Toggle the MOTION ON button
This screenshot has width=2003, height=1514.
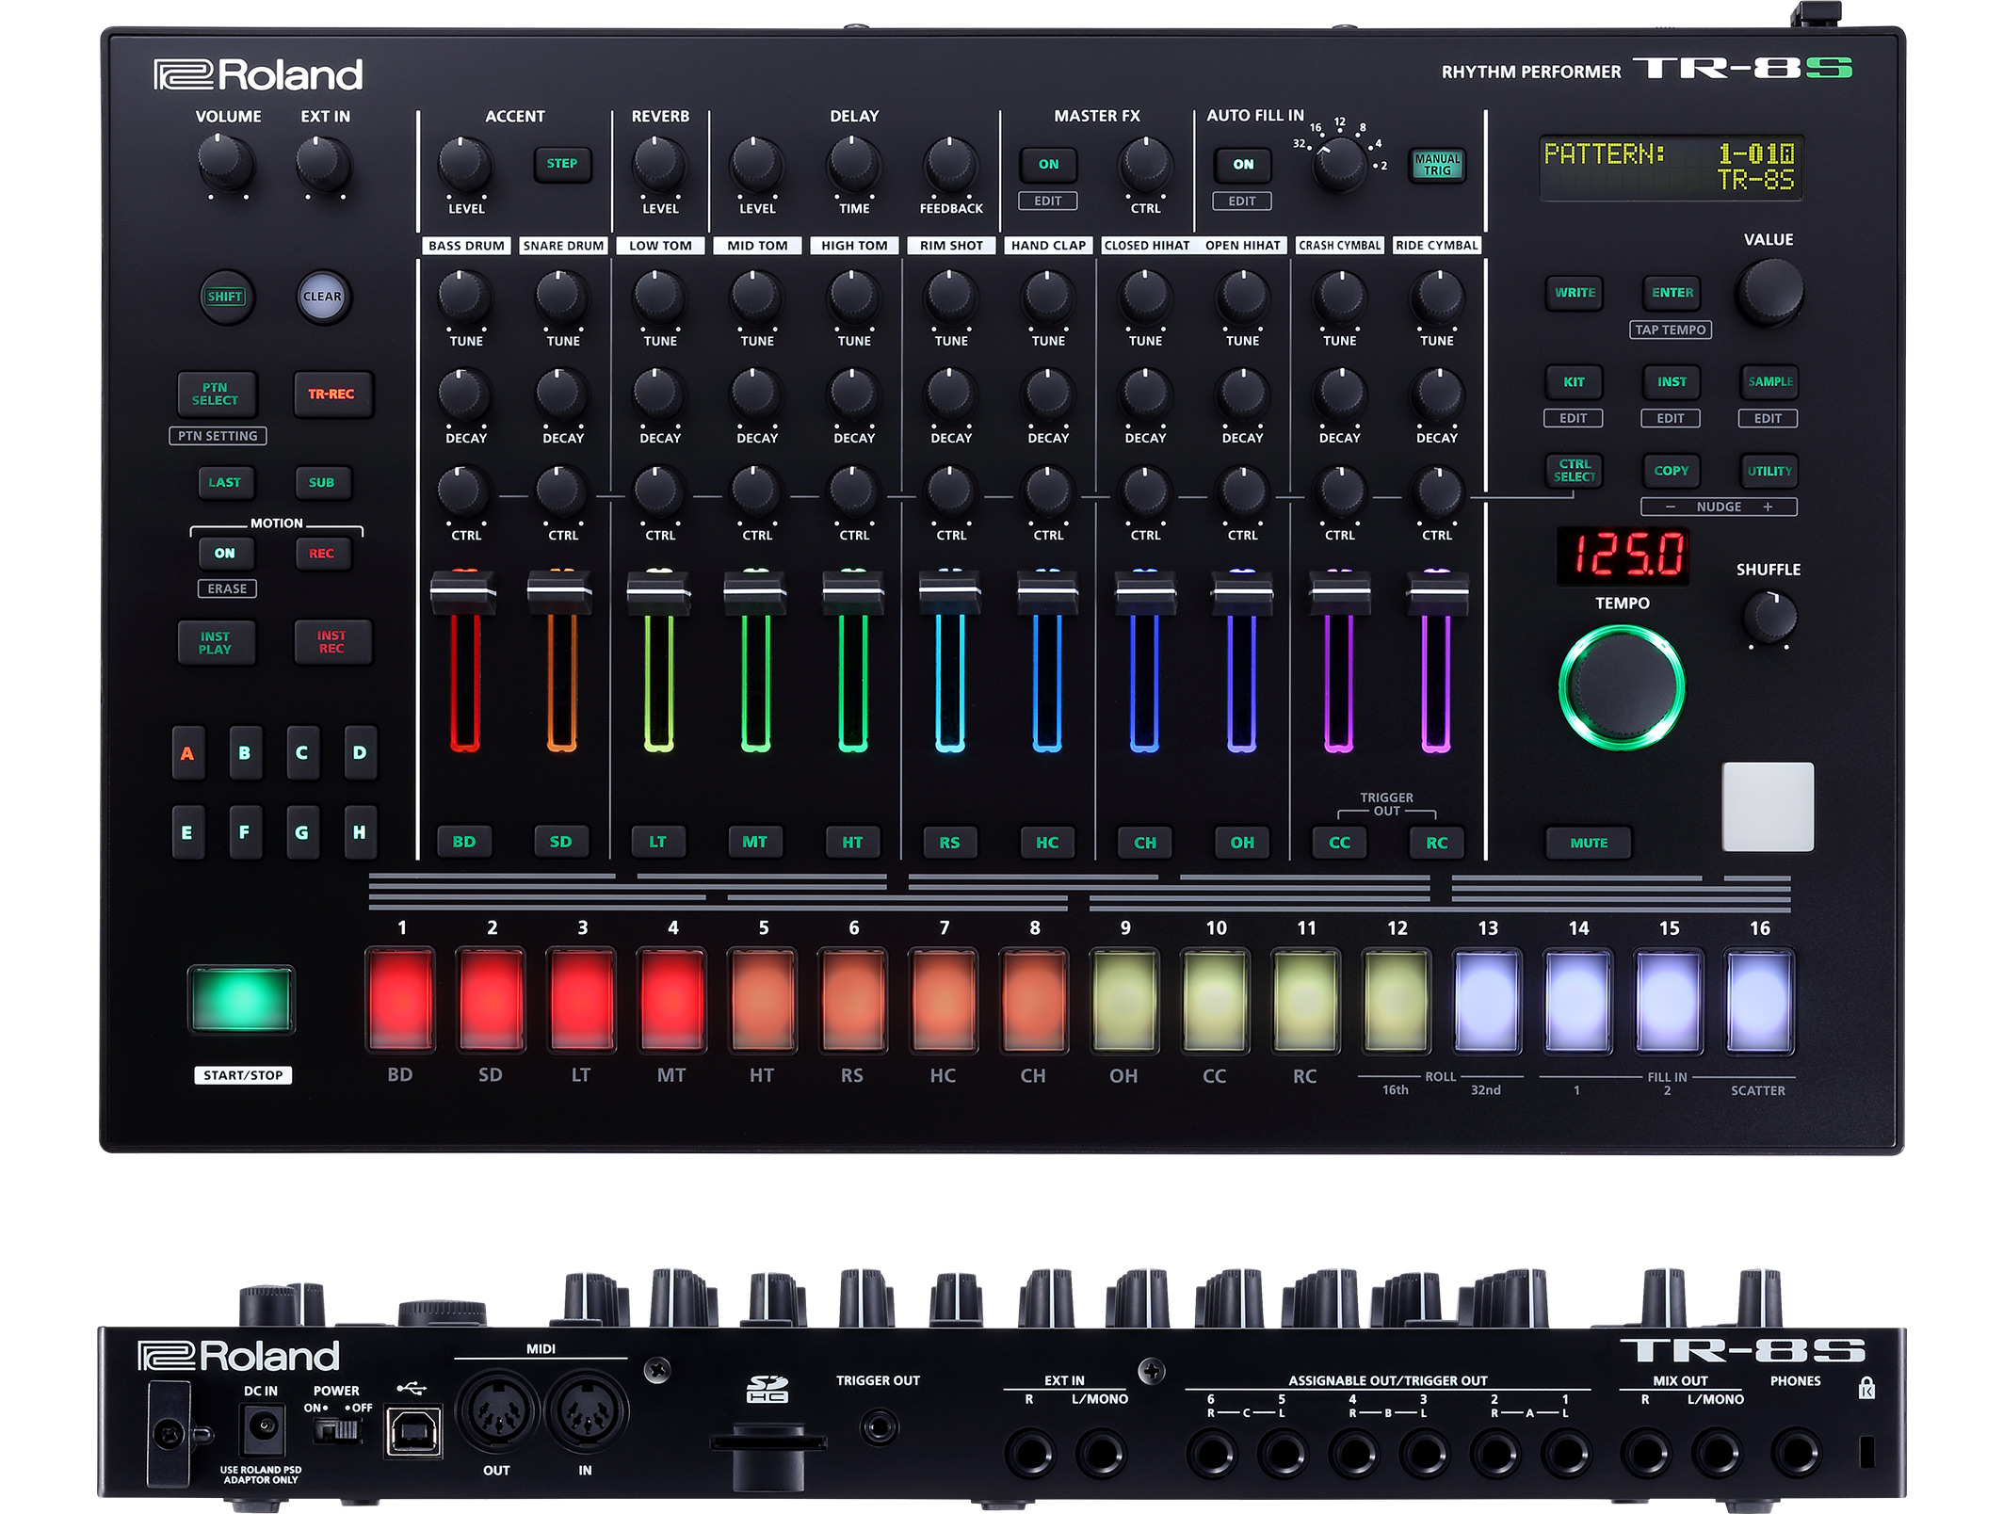[x=224, y=553]
